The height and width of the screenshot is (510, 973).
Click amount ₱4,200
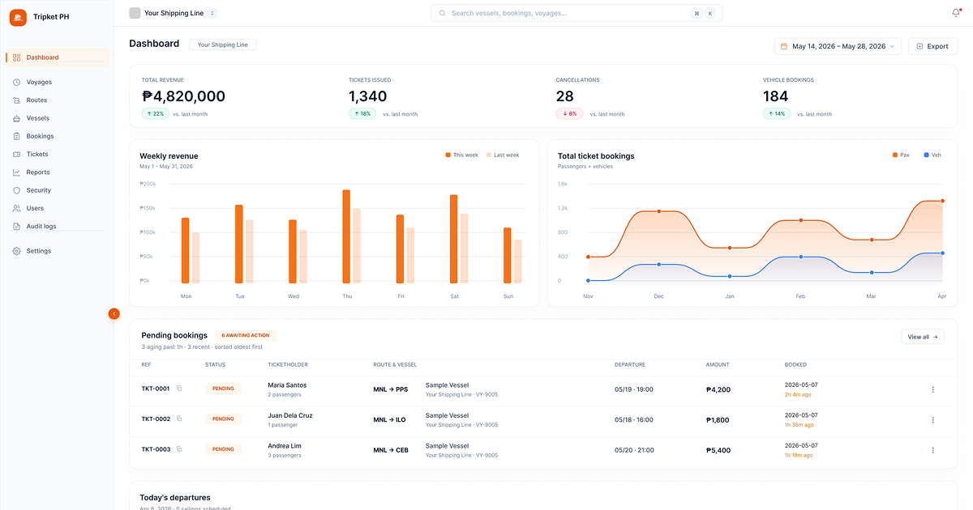click(718, 389)
